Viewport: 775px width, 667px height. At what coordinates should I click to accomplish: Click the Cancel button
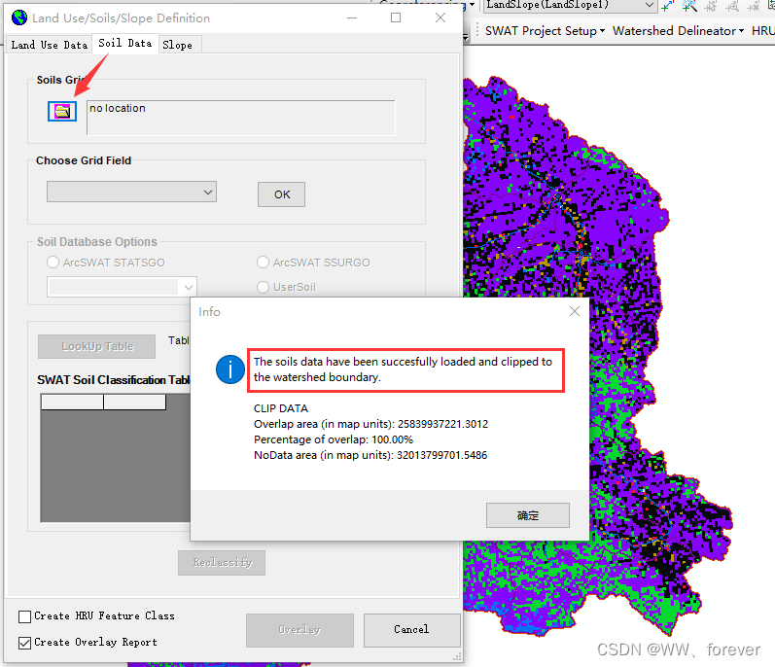click(x=411, y=630)
